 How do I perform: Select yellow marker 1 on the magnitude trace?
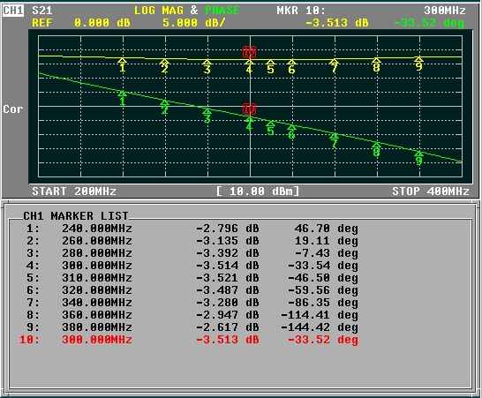click(x=123, y=64)
